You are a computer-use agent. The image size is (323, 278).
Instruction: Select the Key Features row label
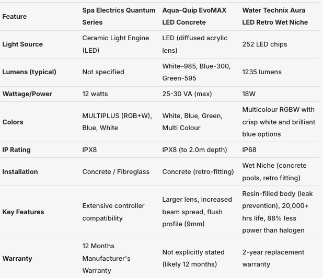pyautogui.click(x=23, y=212)
